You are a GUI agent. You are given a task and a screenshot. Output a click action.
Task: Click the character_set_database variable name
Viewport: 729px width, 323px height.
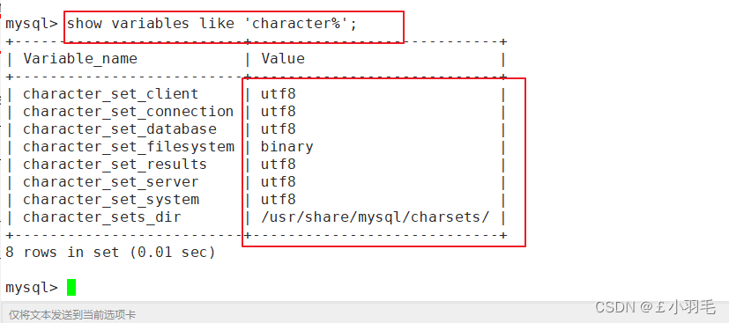120,129
